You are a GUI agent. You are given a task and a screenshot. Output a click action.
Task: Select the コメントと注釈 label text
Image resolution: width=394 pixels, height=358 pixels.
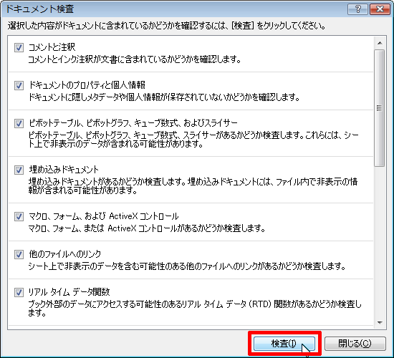pos(52,47)
